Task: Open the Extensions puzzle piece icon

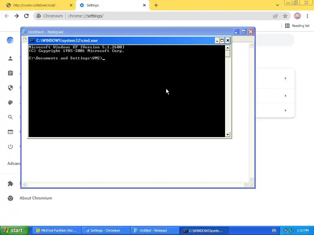Action: (10, 184)
